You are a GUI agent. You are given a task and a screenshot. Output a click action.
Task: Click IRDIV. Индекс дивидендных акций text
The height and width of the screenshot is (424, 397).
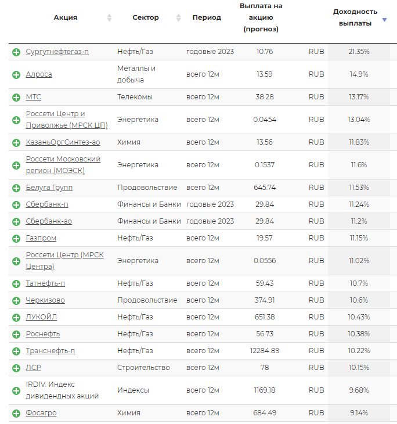pos(62,390)
